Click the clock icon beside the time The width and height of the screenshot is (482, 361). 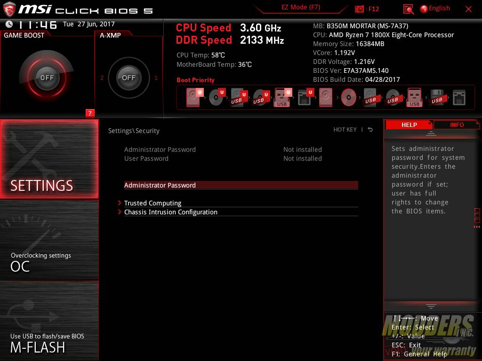point(9,24)
